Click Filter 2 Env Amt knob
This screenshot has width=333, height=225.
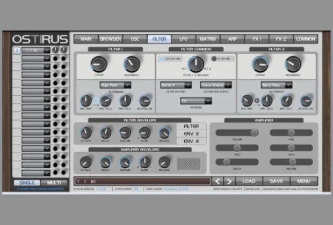coord(247,101)
